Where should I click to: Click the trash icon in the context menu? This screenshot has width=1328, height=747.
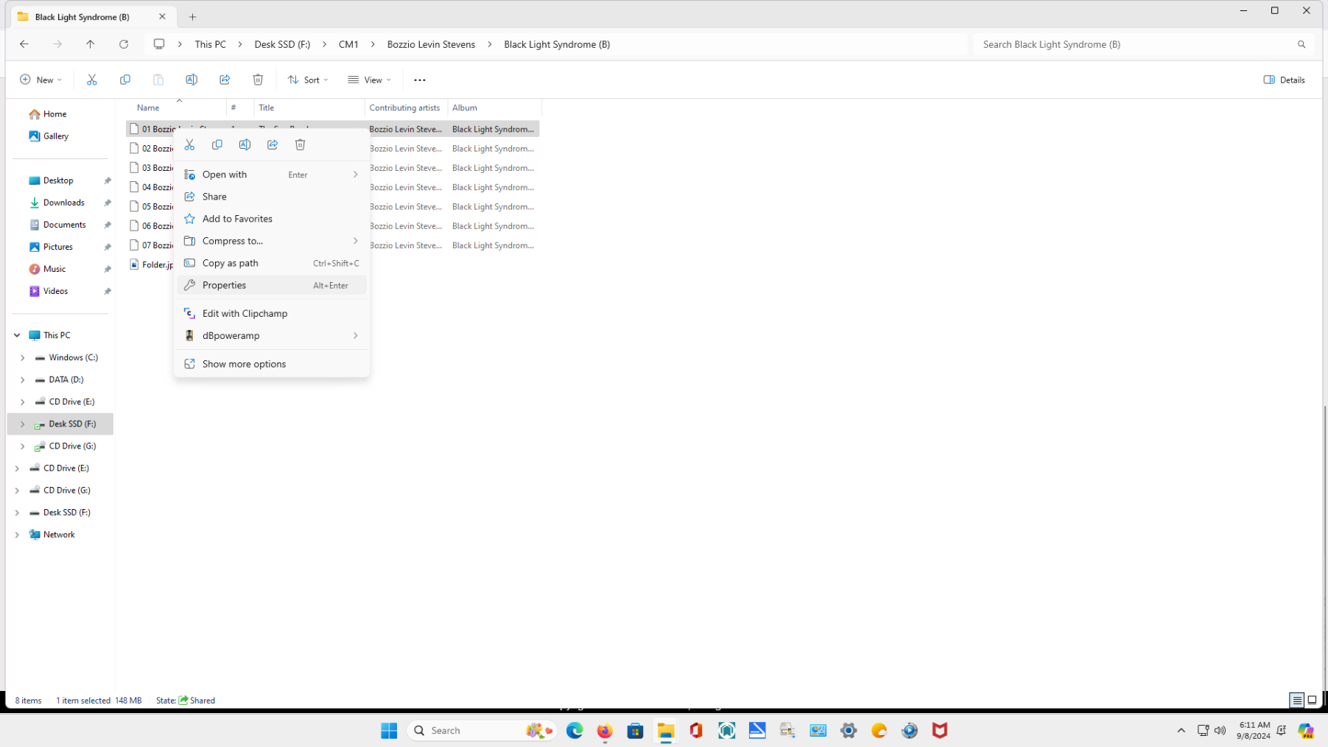[301, 145]
